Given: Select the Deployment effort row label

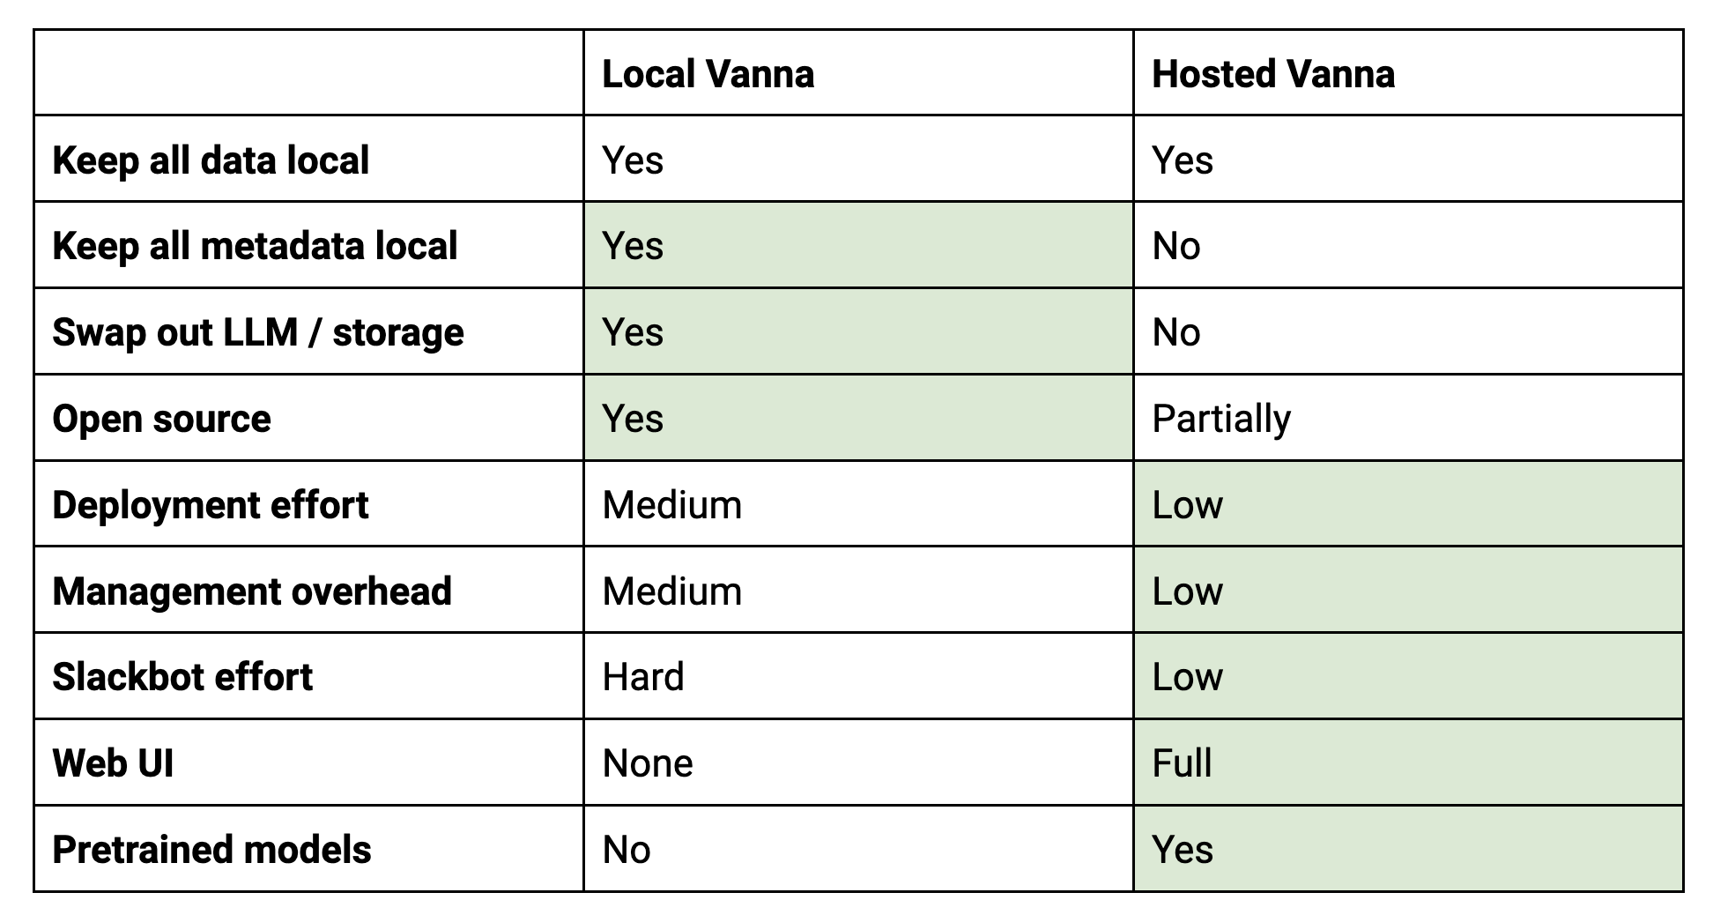Looking at the screenshot, I should click(211, 505).
